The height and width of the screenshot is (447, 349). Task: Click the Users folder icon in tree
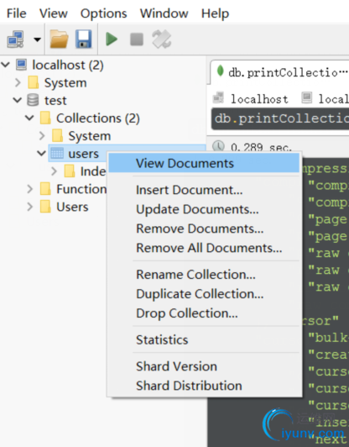(x=45, y=207)
